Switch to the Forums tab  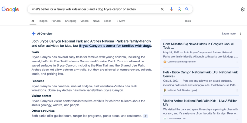click(x=56, y=21)
